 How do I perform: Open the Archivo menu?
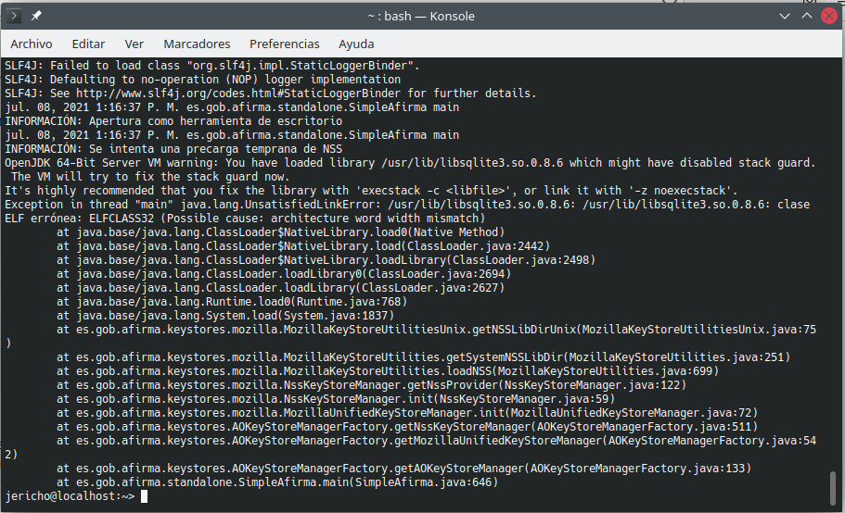coord(32,44)
